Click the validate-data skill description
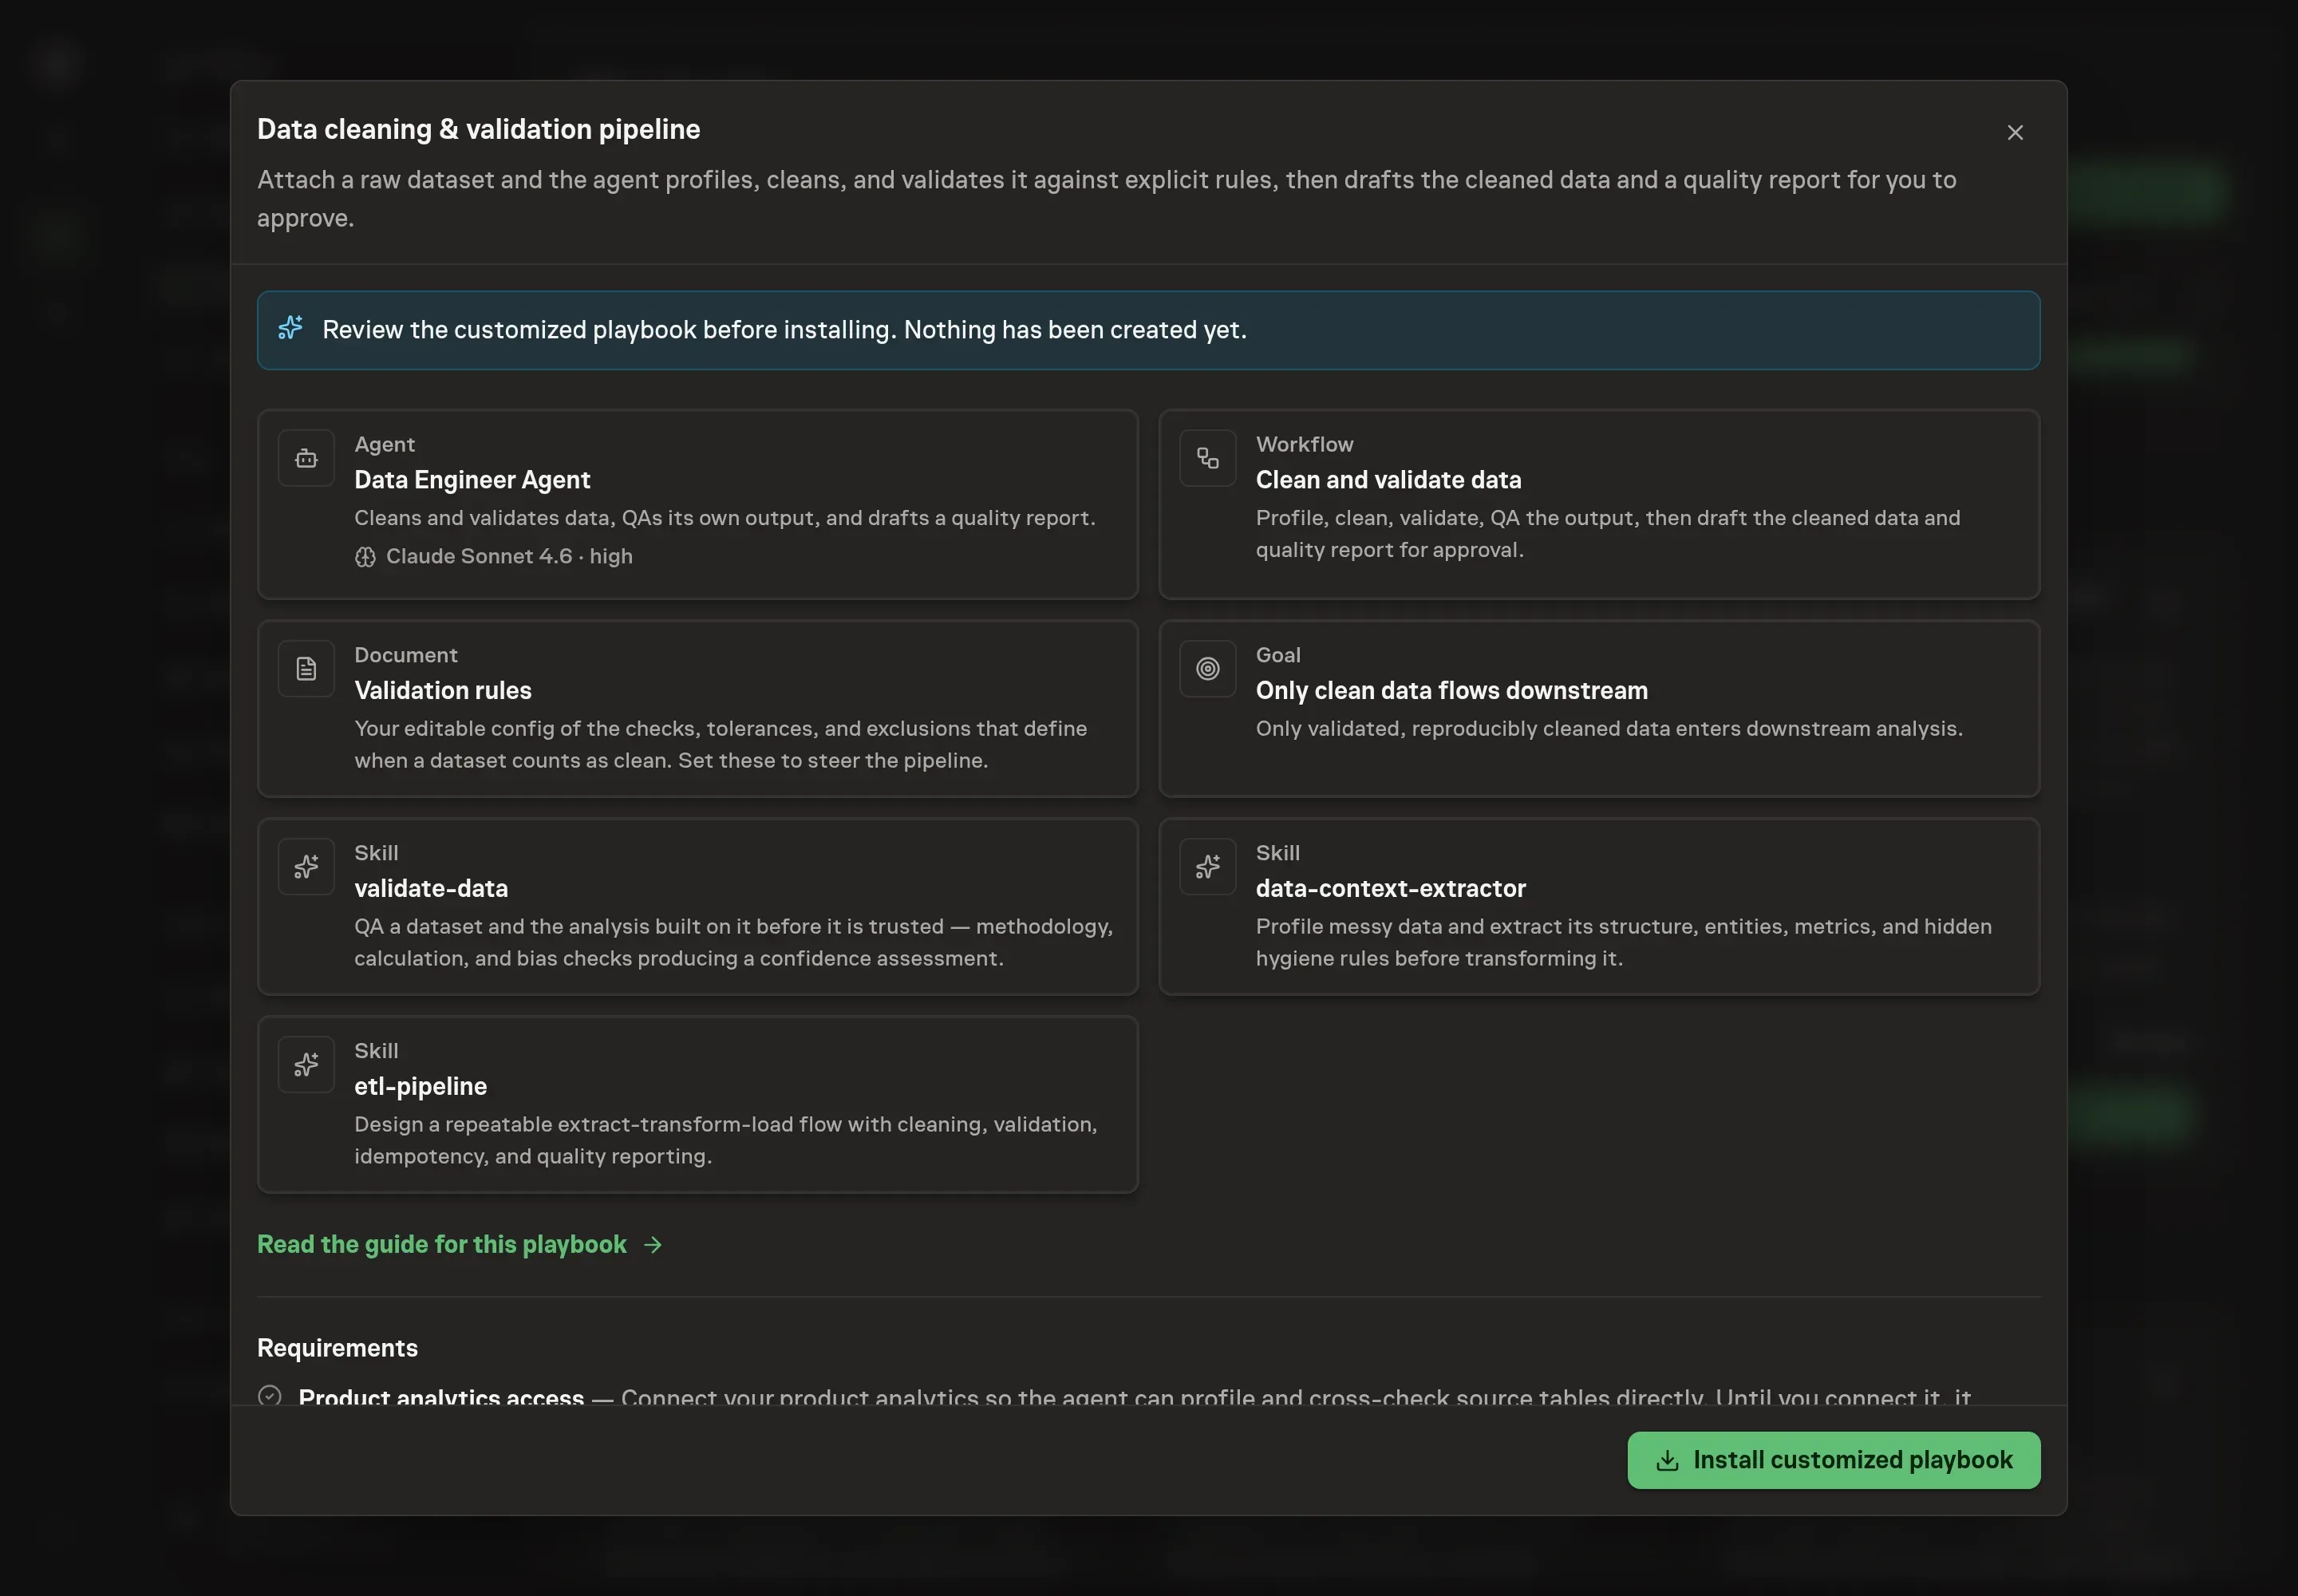2298x1596 pixels. click(733, 943)
